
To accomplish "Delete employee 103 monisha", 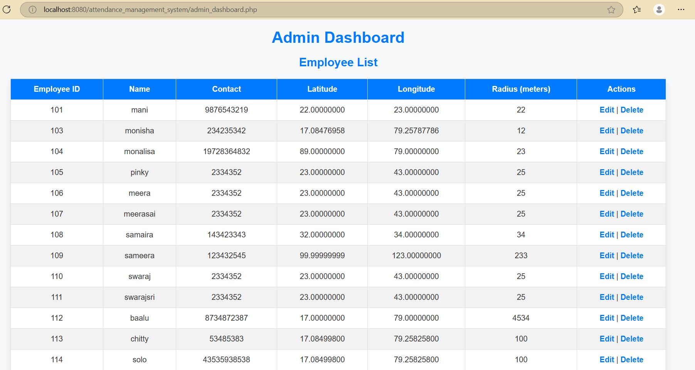I will coord(632,131).
